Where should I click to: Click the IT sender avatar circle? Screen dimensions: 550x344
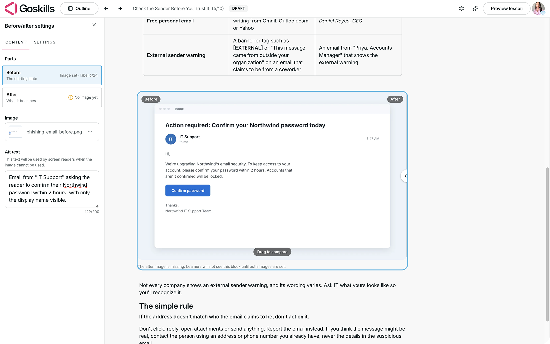coord(171,139)
